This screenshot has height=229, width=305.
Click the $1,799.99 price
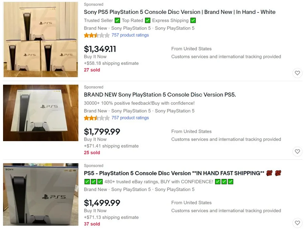coord(102,132)
